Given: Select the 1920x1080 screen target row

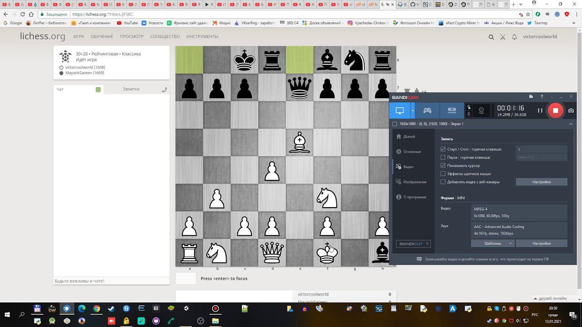Looking at the screenshot, I should (482, 124).
